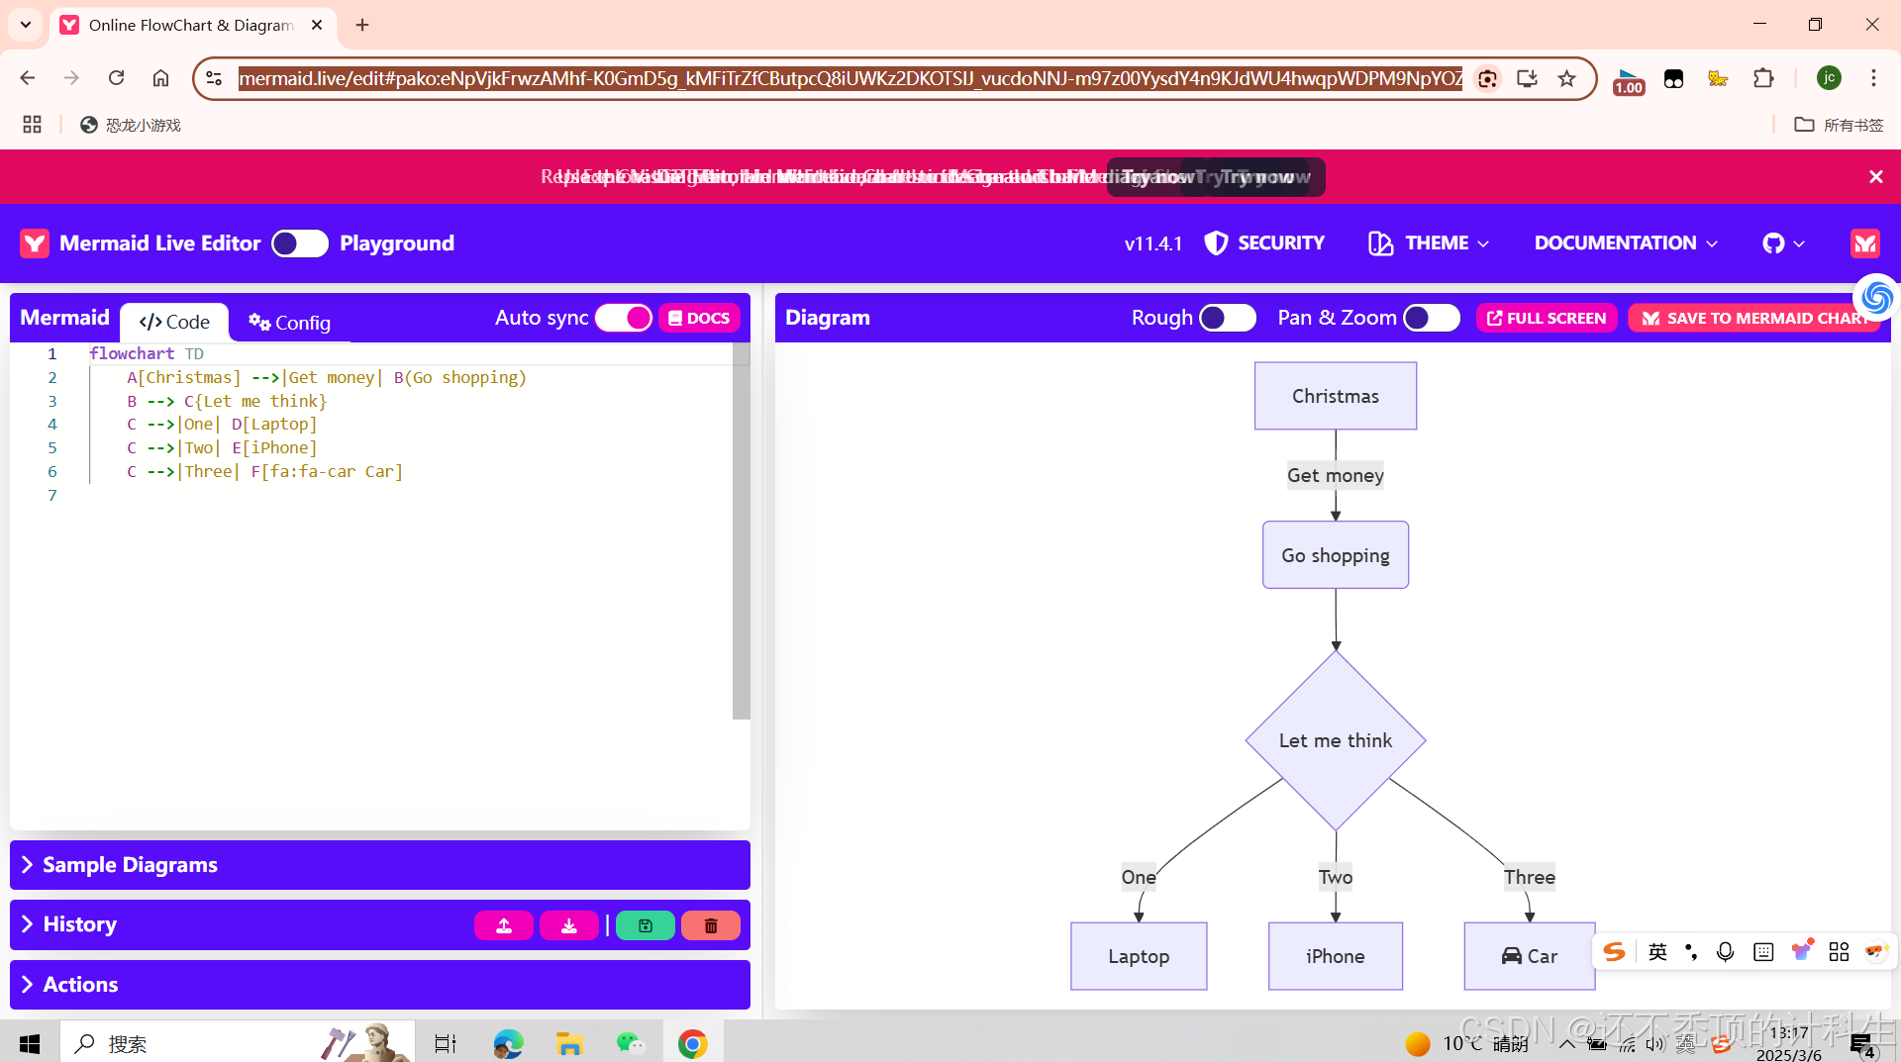Upload a history file in History panel
Viewport: 1901px width, 1062px height.
click(x=503, y=924)
